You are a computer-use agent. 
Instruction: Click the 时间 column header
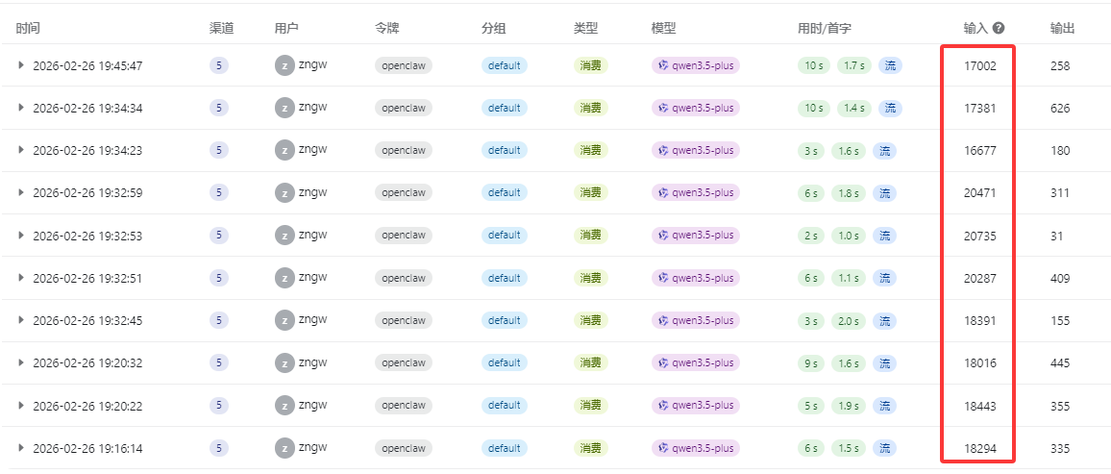[28, 29]
